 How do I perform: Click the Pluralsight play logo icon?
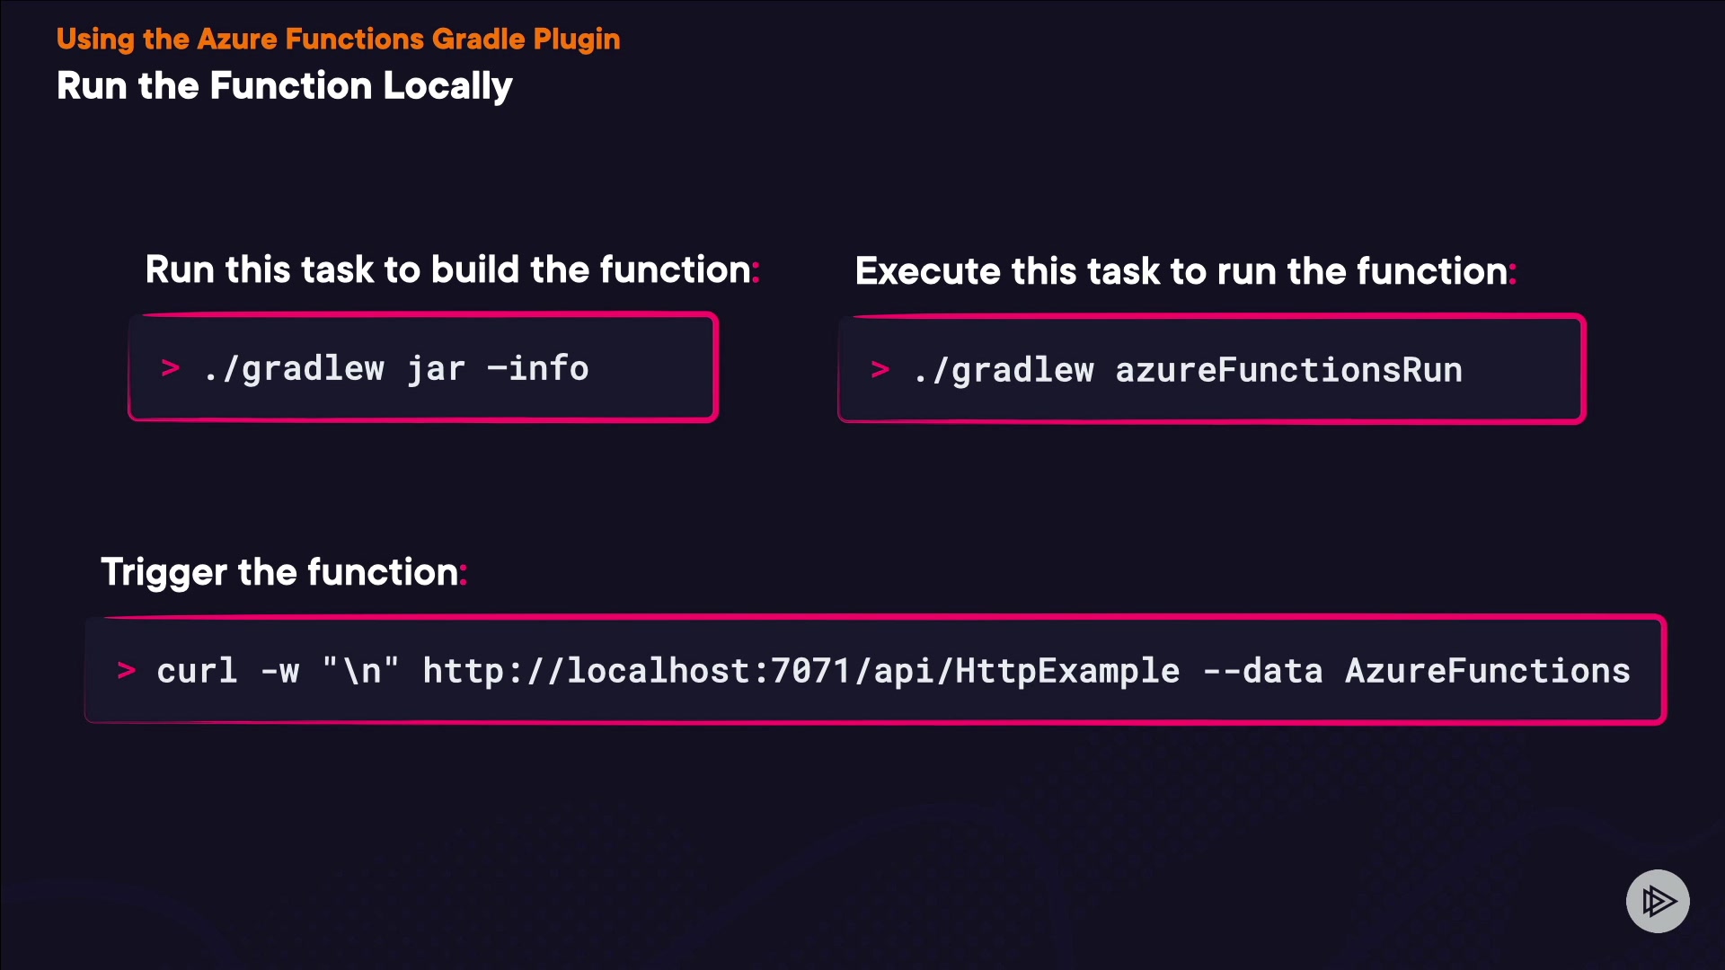tap(1658, 901)
